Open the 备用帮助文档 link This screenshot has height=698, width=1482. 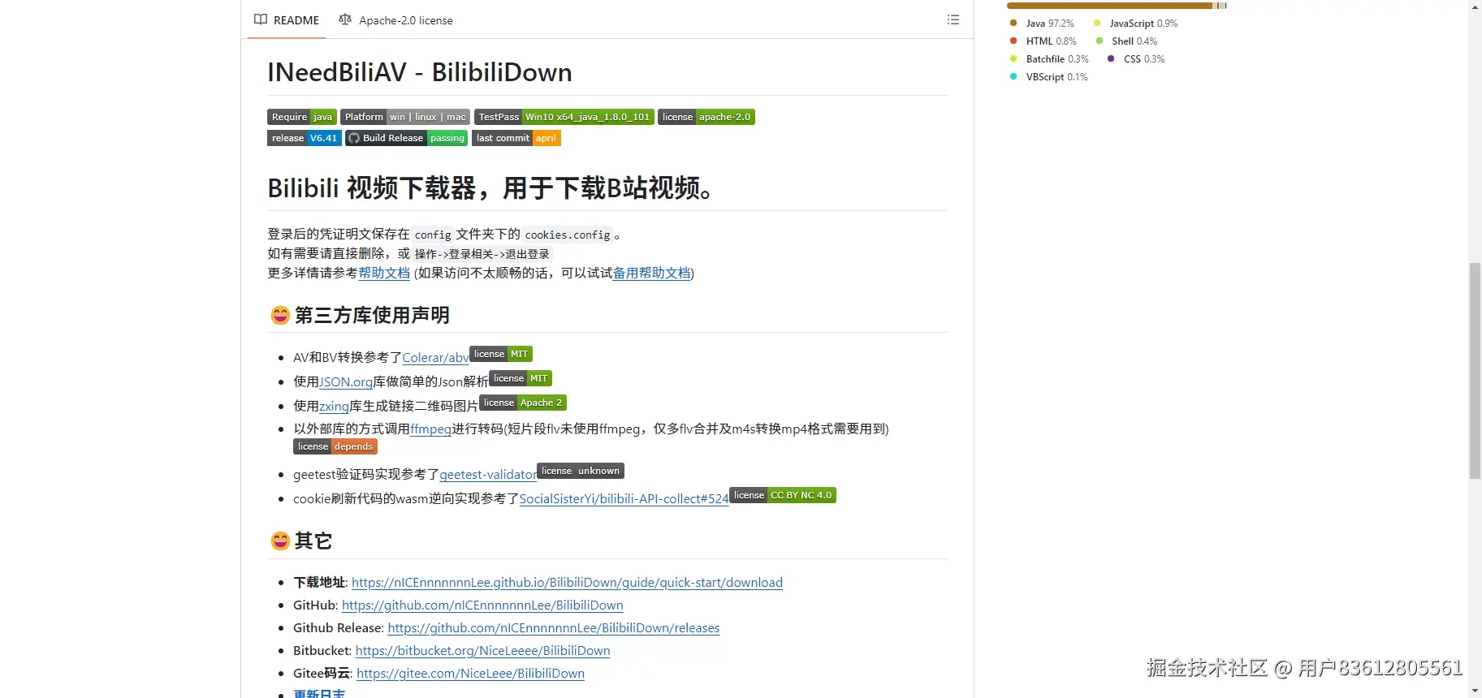point(651,273)
